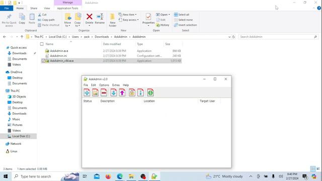Click Select all in the ribbon
Screen dimensions: 322x181
182,15
